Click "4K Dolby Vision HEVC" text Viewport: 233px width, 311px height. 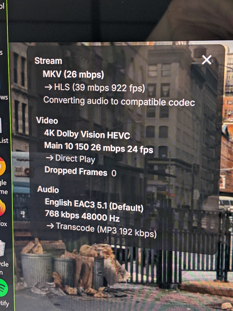coord(87,134)
